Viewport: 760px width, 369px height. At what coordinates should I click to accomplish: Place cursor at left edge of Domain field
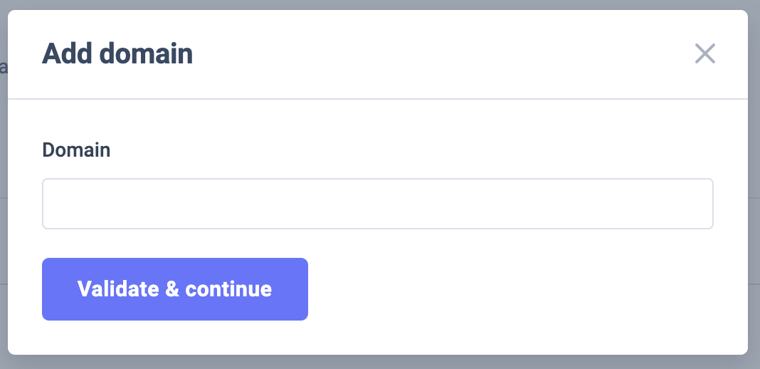[x=50, y=204]
